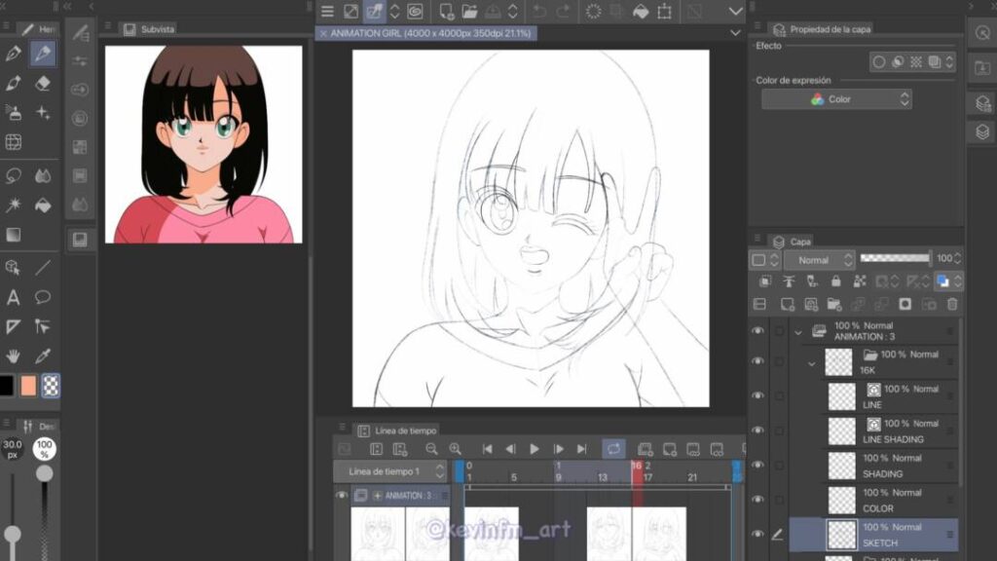Open the Línea de tiempo tab
Image resolution: width=997 pixels, height=561 pixels.
coord(397,430)
